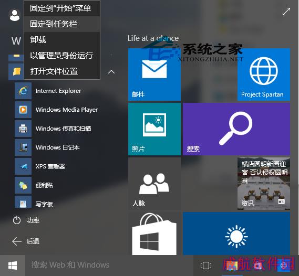Screen dimensions: 299x276
Task: Click the Windows 传真和扫描 label
Action: tap(63, 129)
